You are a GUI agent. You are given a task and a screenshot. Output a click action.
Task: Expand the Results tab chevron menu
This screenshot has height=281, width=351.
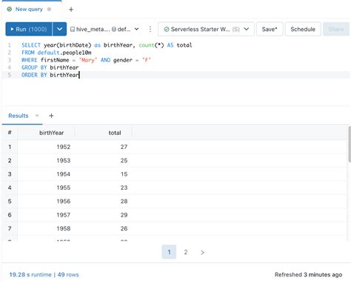[37, 116]
